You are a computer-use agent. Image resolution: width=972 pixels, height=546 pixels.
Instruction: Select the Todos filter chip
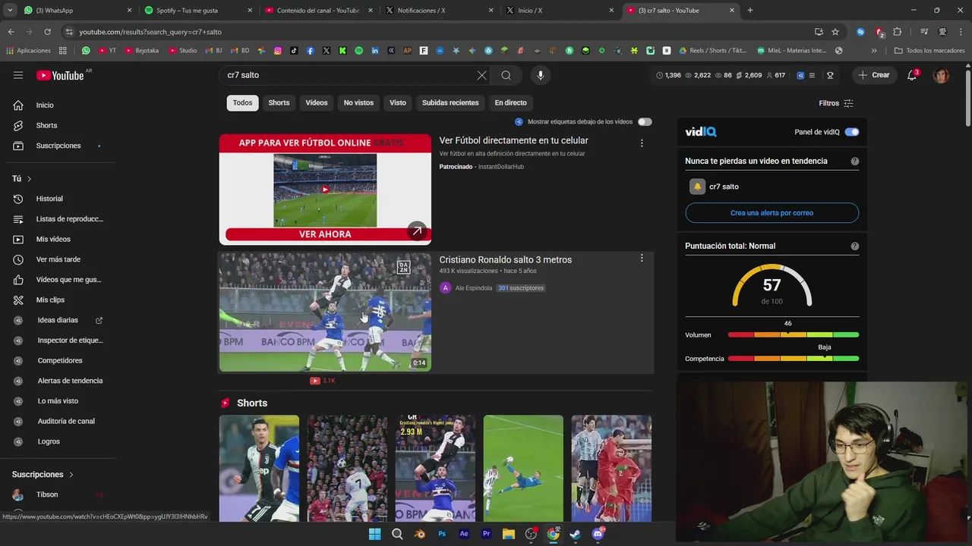click(242, 102)
